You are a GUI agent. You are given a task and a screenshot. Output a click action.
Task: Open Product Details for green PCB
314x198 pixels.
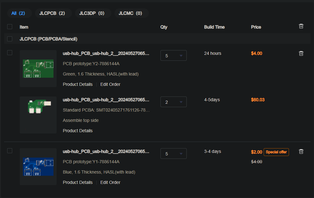tap(78, 85)
